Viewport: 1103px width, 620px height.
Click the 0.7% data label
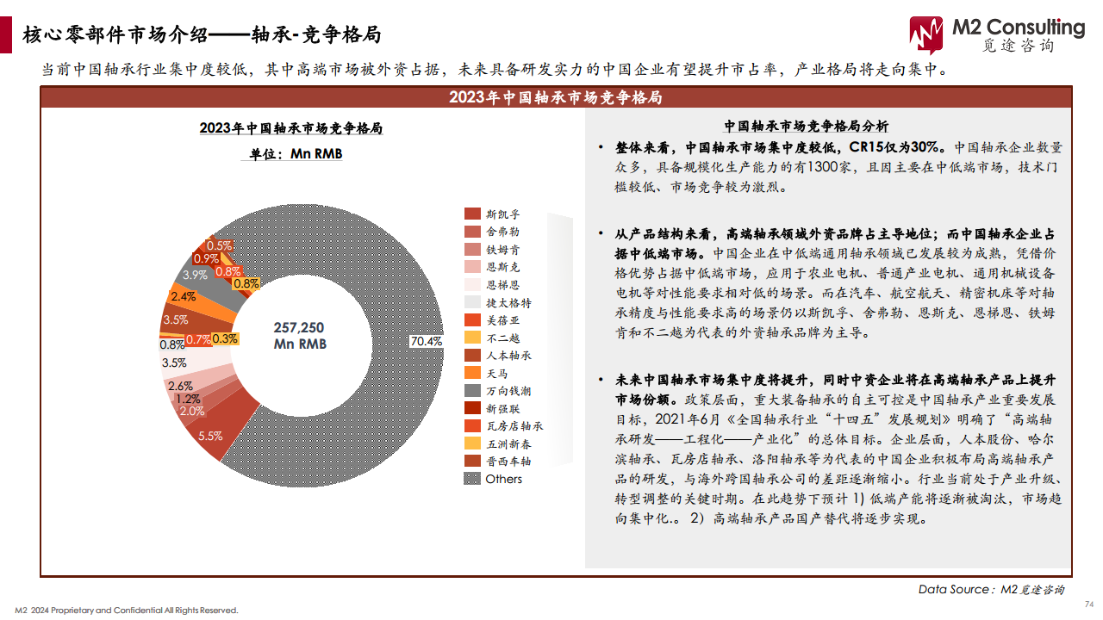click(198, 339)
